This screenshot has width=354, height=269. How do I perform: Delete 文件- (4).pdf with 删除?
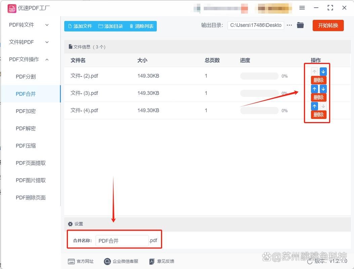[319, 115]
